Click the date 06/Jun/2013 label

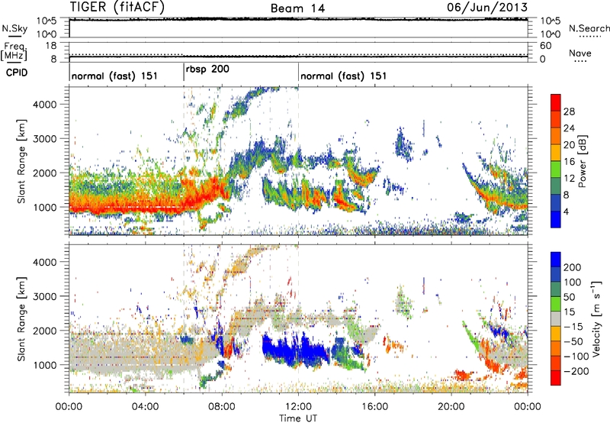[487, 7]
